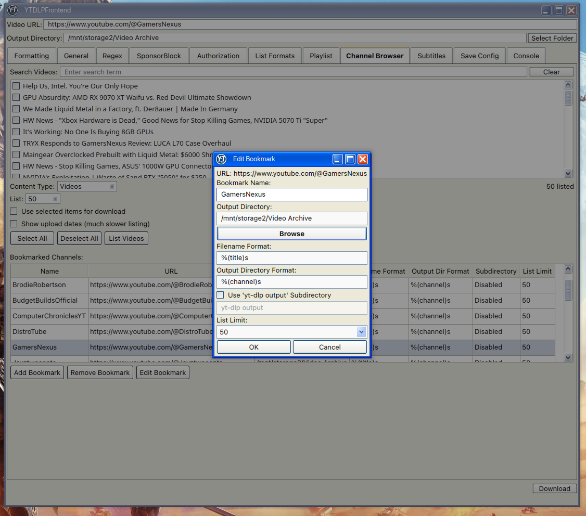This screenshot has height=516, width=586.
Task: Click video list scrollbar up arrow
Action: click(568, 85)
